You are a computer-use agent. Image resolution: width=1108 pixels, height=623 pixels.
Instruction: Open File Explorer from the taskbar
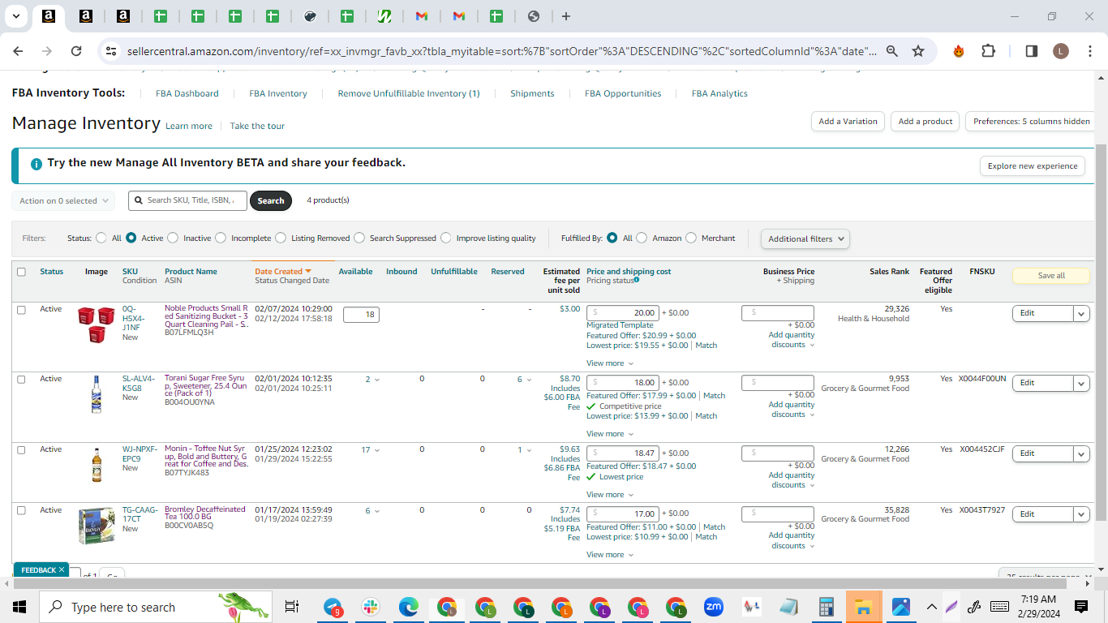864,607
